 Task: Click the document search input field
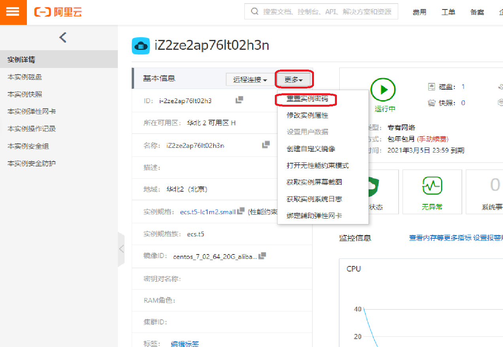(324, 11)
